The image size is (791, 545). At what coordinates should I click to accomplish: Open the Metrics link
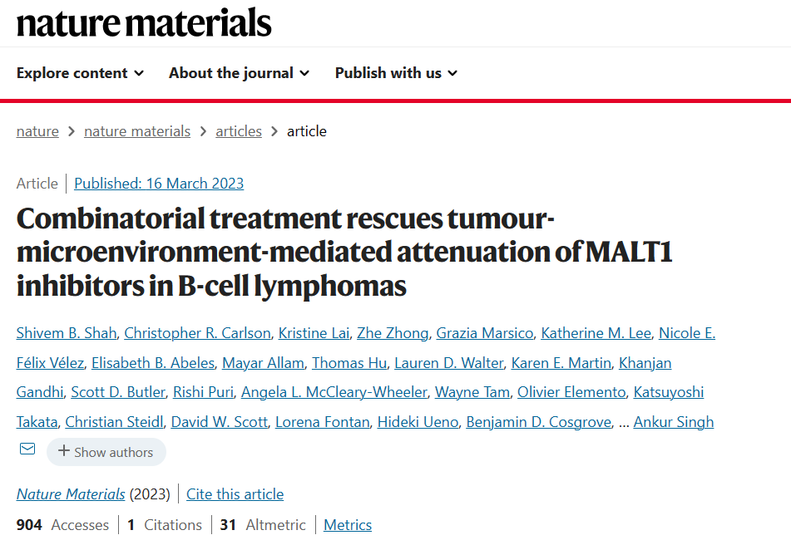click(x=348, y=525)
